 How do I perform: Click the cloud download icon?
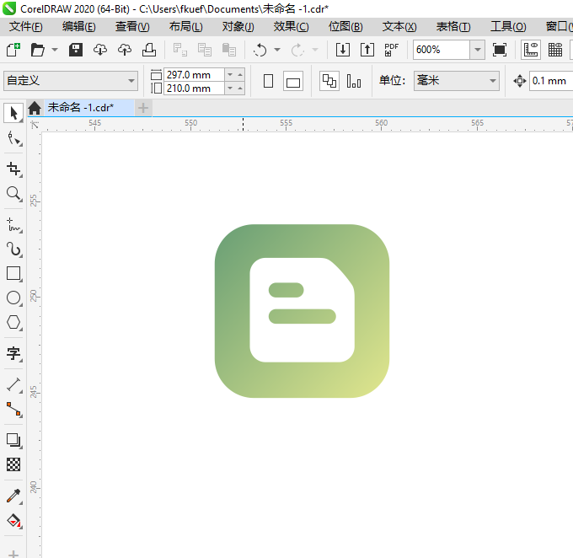pos(100,50)
